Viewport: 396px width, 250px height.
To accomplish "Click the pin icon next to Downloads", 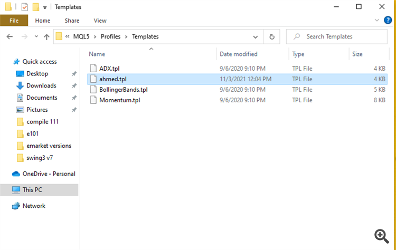I will 74,86.
